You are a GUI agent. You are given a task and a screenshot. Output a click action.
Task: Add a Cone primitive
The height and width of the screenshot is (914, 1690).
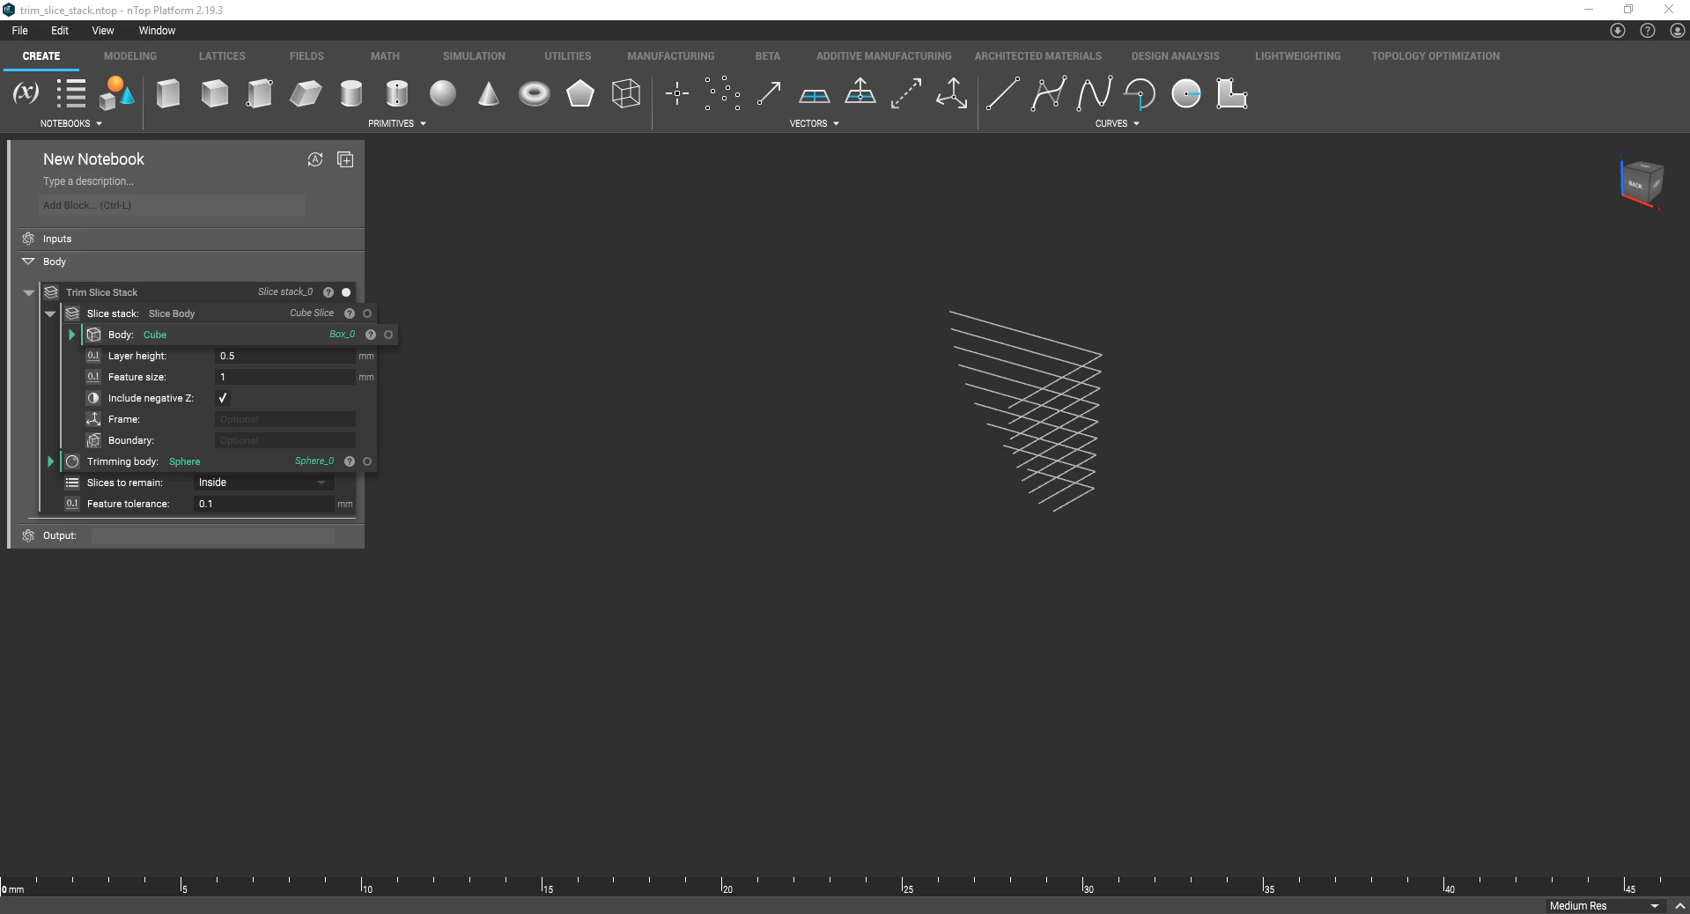[489, 93]
